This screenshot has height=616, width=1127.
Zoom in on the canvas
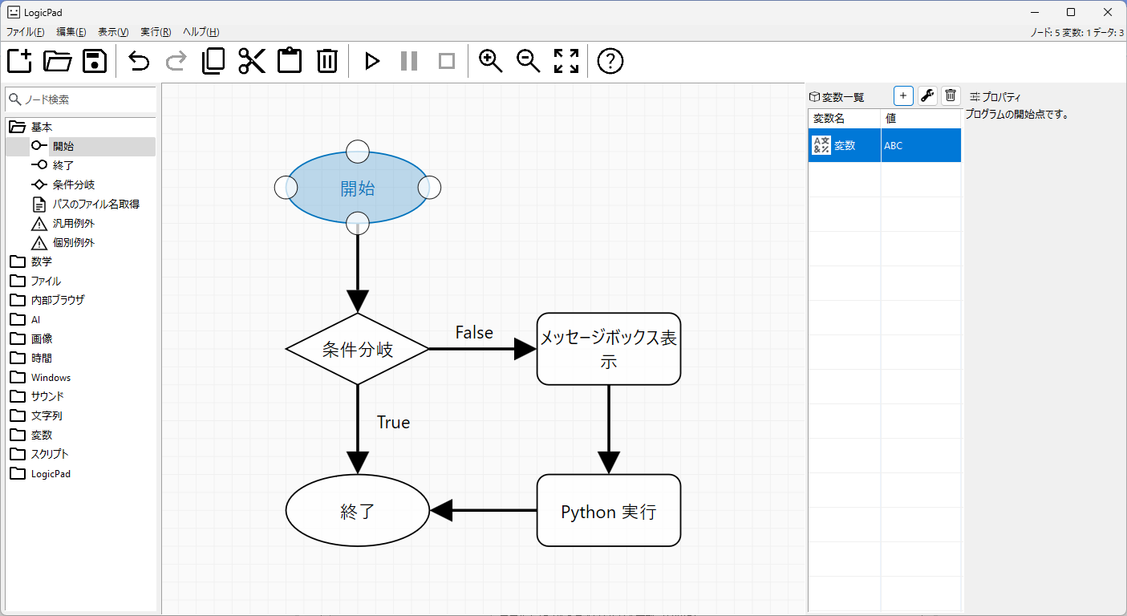click(490, 61)
